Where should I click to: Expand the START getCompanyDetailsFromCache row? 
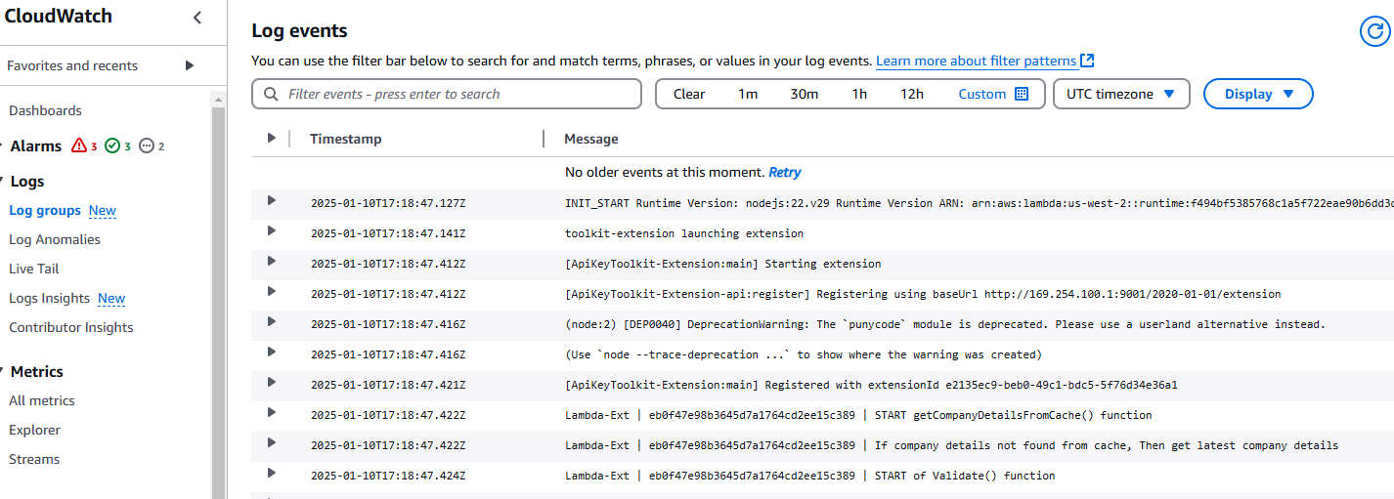(x=272, y=413)
